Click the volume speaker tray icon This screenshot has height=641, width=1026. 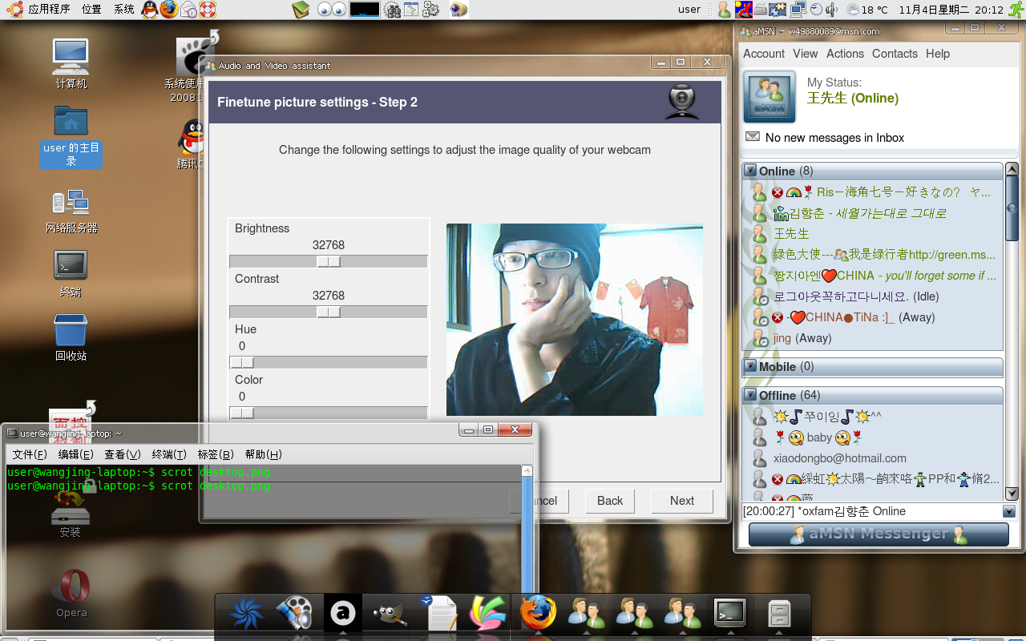[832, 10]
